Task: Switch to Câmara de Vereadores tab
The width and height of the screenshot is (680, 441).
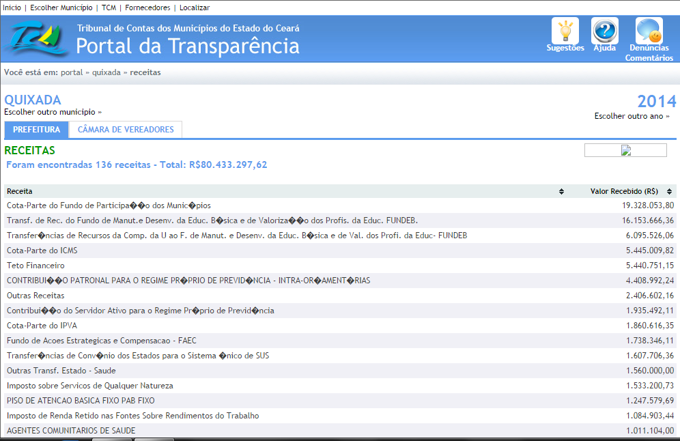Action: pyautogui.click(x=126, y=130)
